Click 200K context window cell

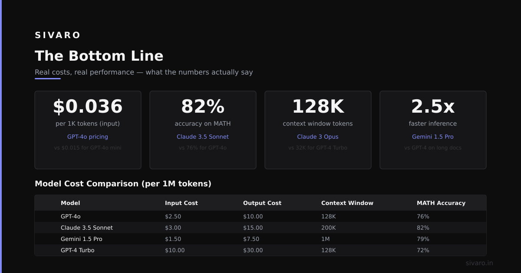pos(329,227)
